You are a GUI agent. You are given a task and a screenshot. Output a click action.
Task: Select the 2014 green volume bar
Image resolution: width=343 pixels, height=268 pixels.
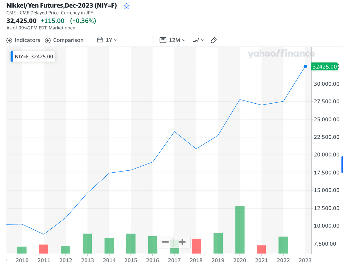(109, 246)
